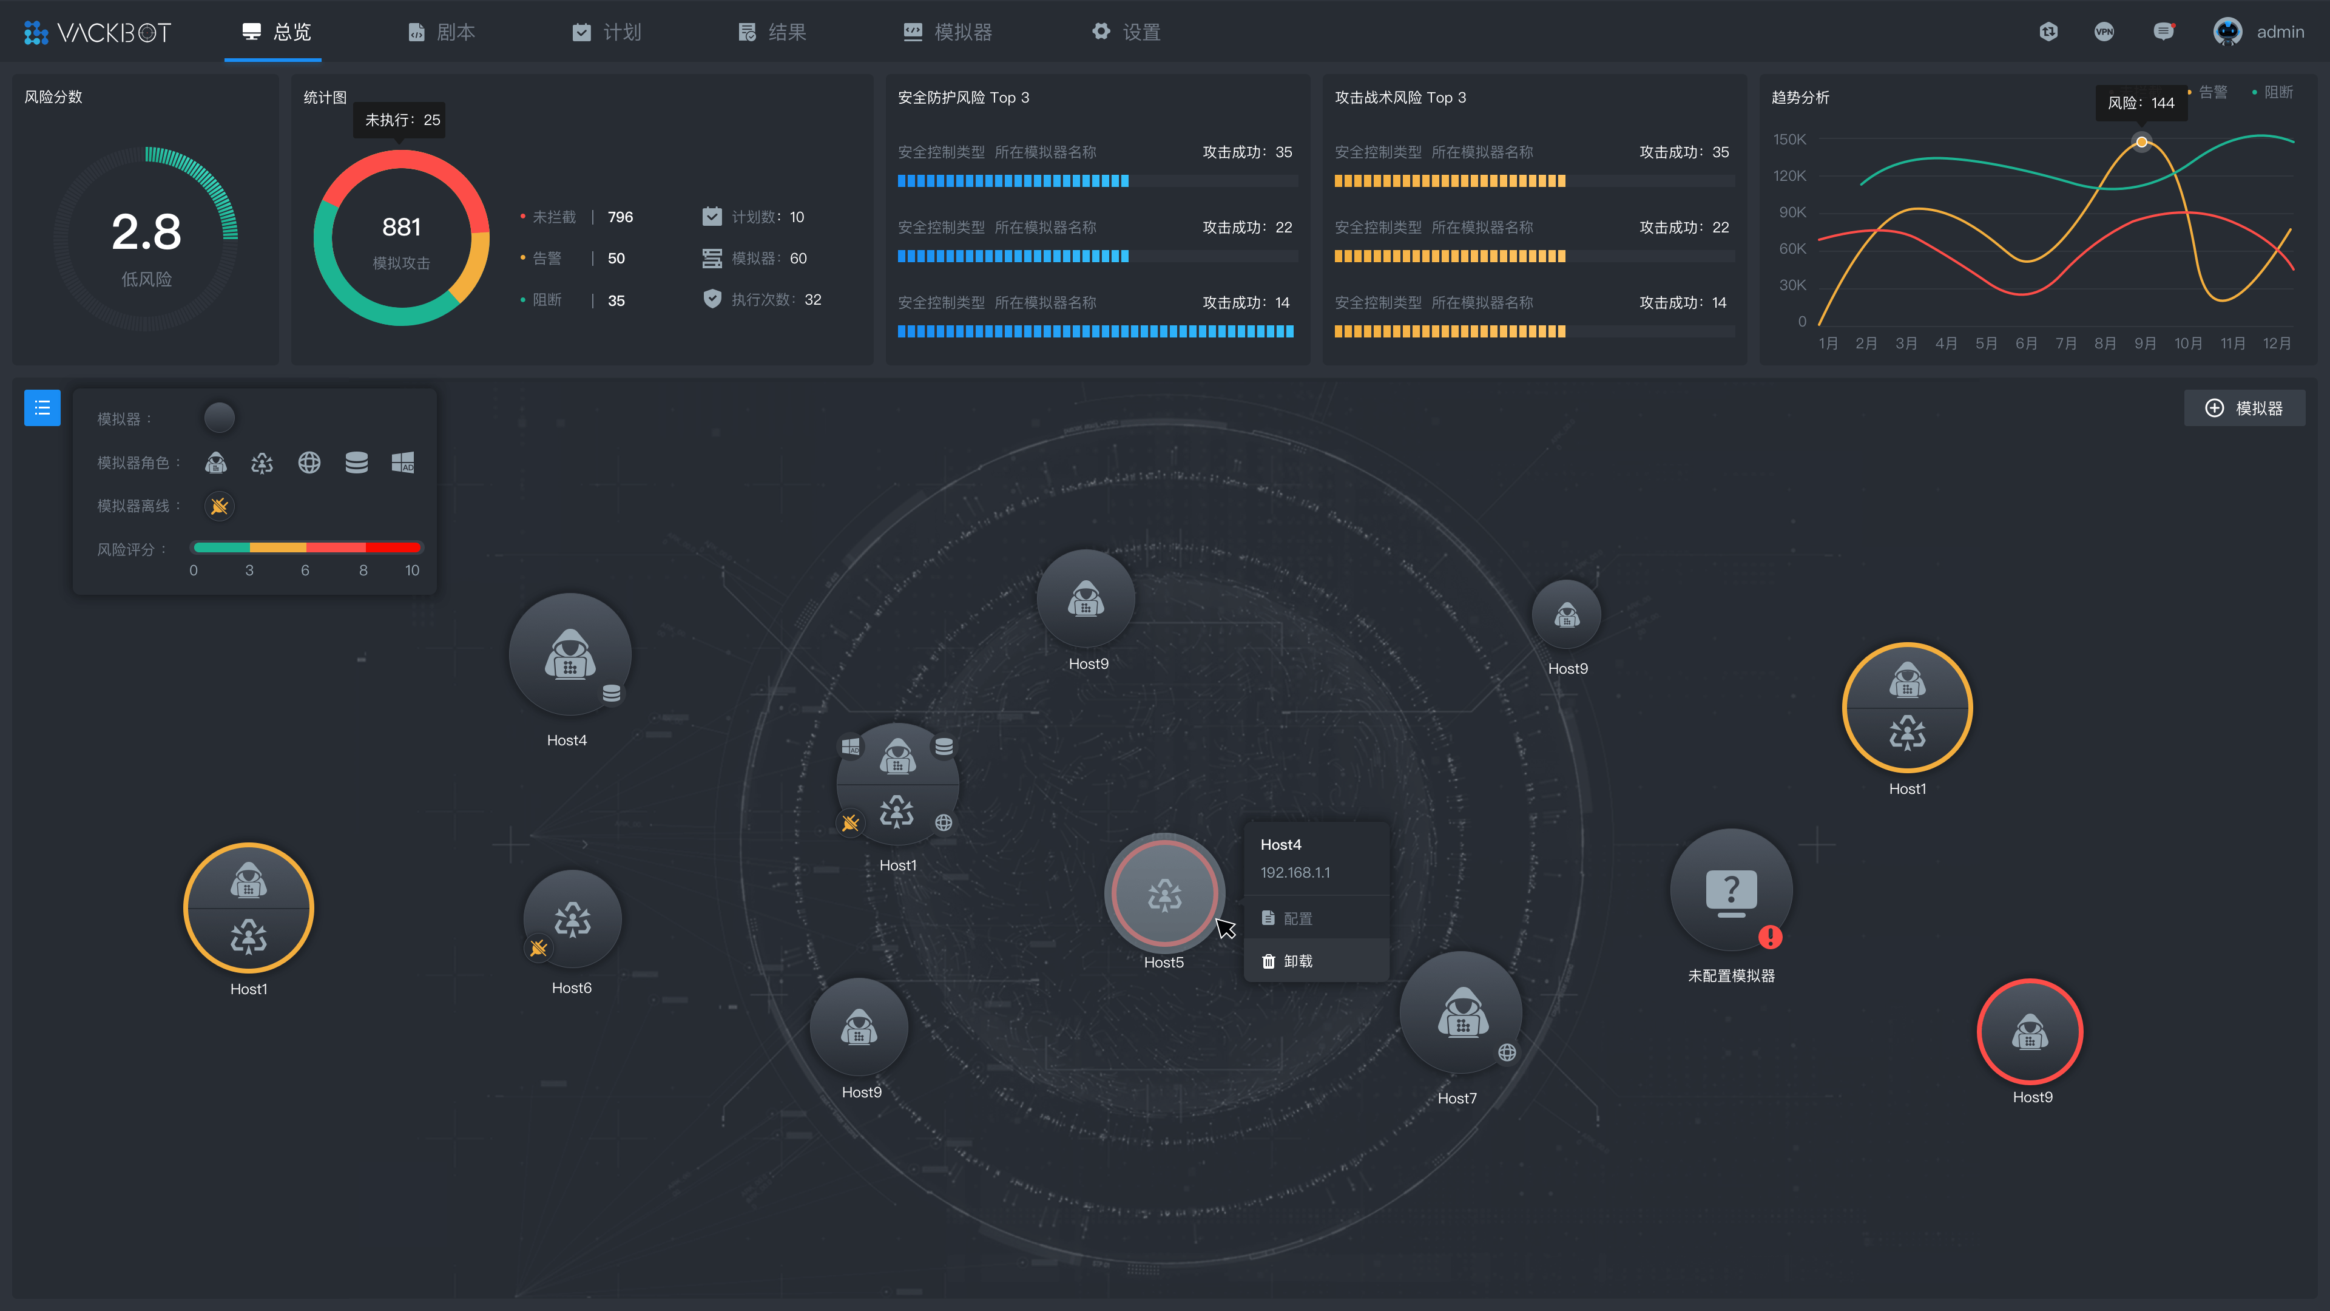Viewport: 2330px width, 1311px height.
Task: Click 配置 in the Host4 popup
Action: (x=1298, y=918)
